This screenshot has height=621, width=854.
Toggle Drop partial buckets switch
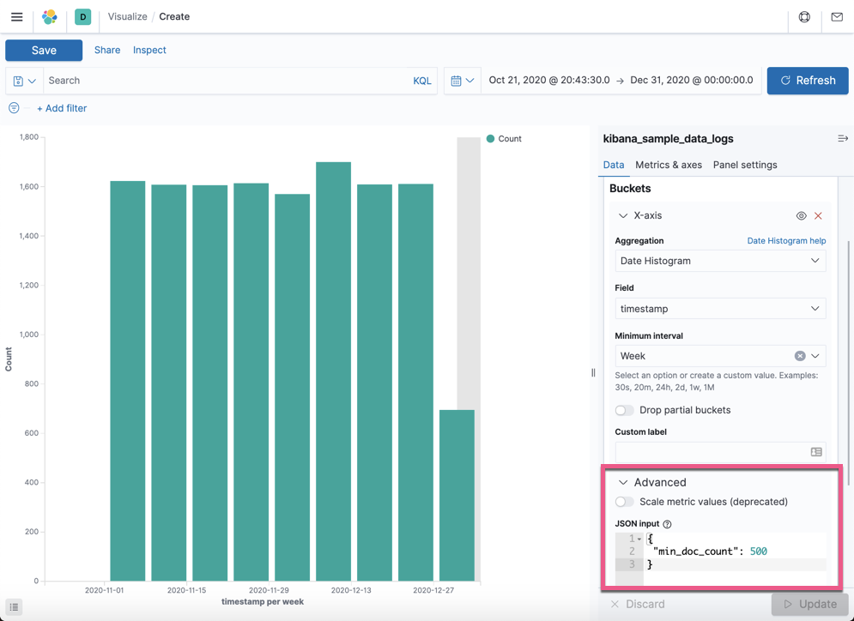[624, 410]
